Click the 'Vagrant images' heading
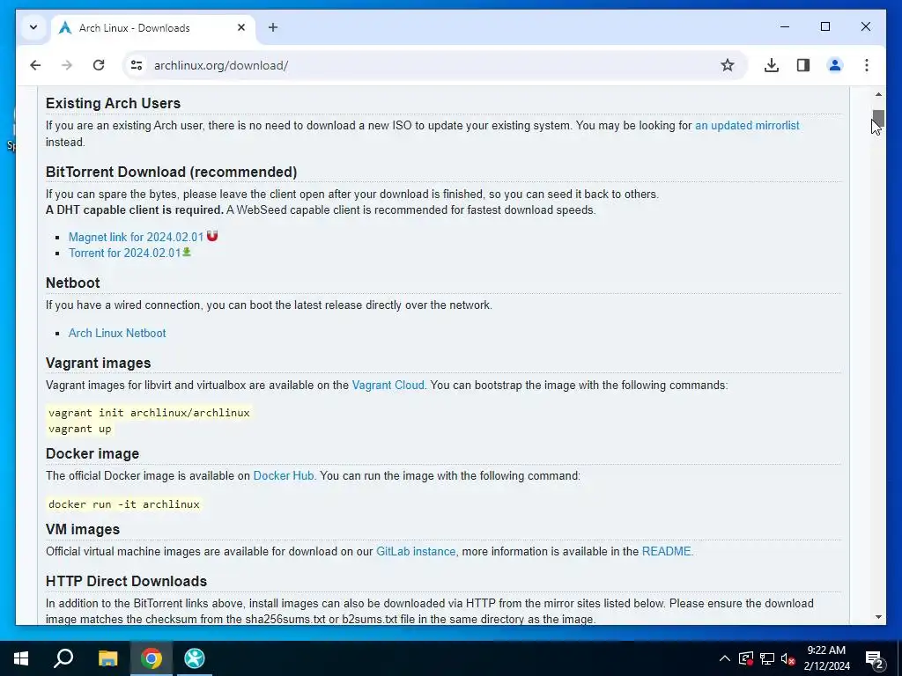Image resolution: width=902 pixels, height=676 pixels. 98,363
